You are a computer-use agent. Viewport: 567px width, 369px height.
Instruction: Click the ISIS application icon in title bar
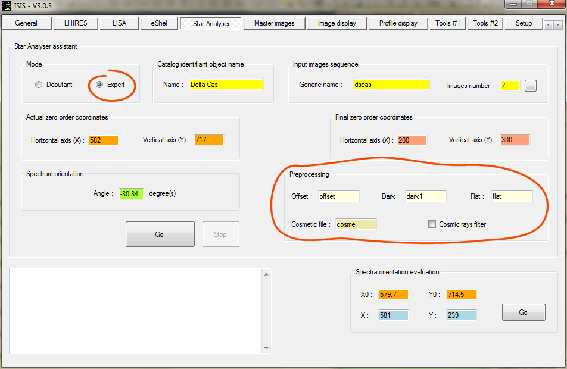coord(7,6)
